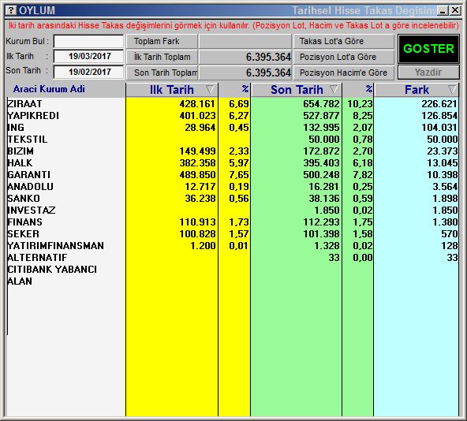This screenshot has height=421, width=467.
Task: Click the help question mark icon
Action: pyautogui.click(x=11, y=10)
